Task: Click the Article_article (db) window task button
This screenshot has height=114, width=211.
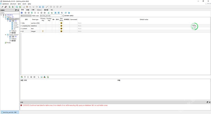Action: pyautogui.click(x=10, y=112)
